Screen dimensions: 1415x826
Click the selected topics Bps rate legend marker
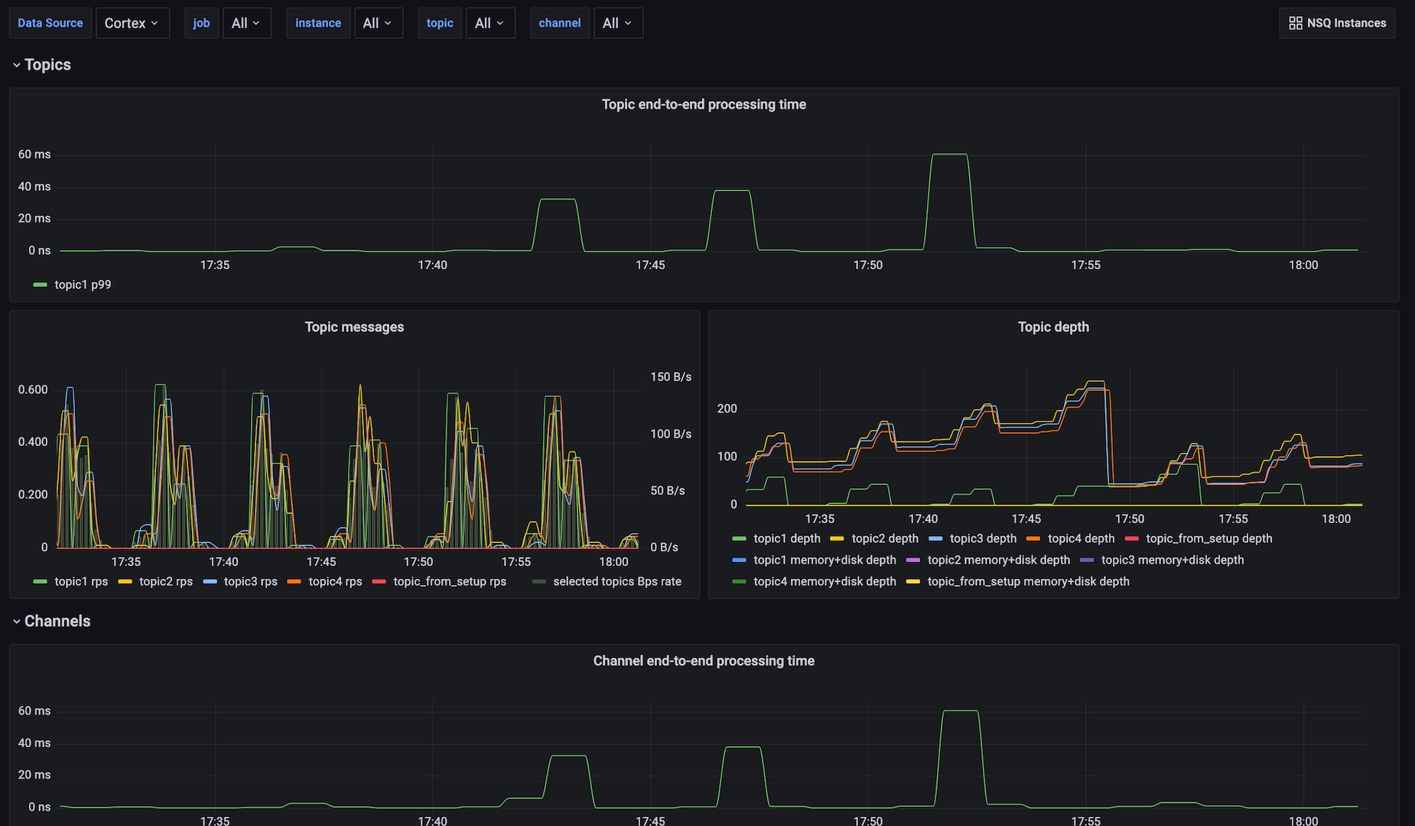coord(539,581)
